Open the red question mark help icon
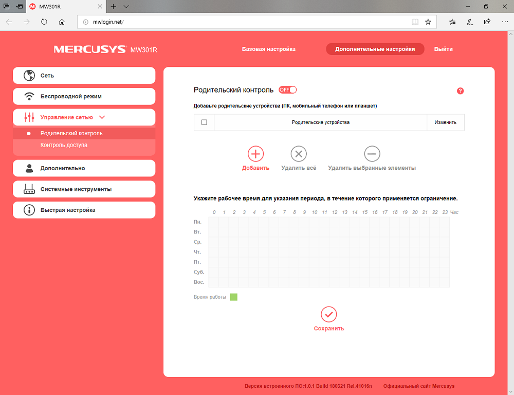514x395 pixels. point(460,91)
